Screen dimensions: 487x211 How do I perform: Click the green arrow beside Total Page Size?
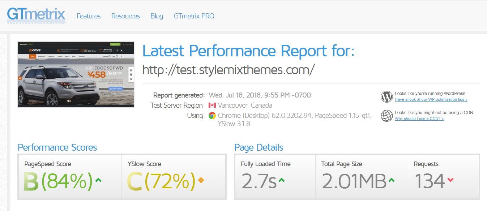point(391,180)
